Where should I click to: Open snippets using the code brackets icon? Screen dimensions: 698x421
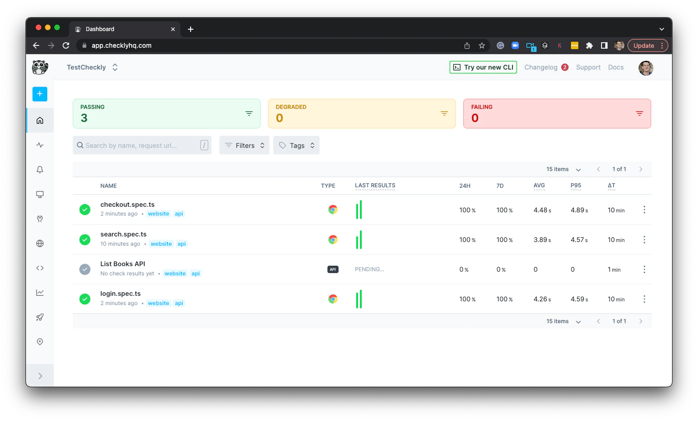coord(39,268)
